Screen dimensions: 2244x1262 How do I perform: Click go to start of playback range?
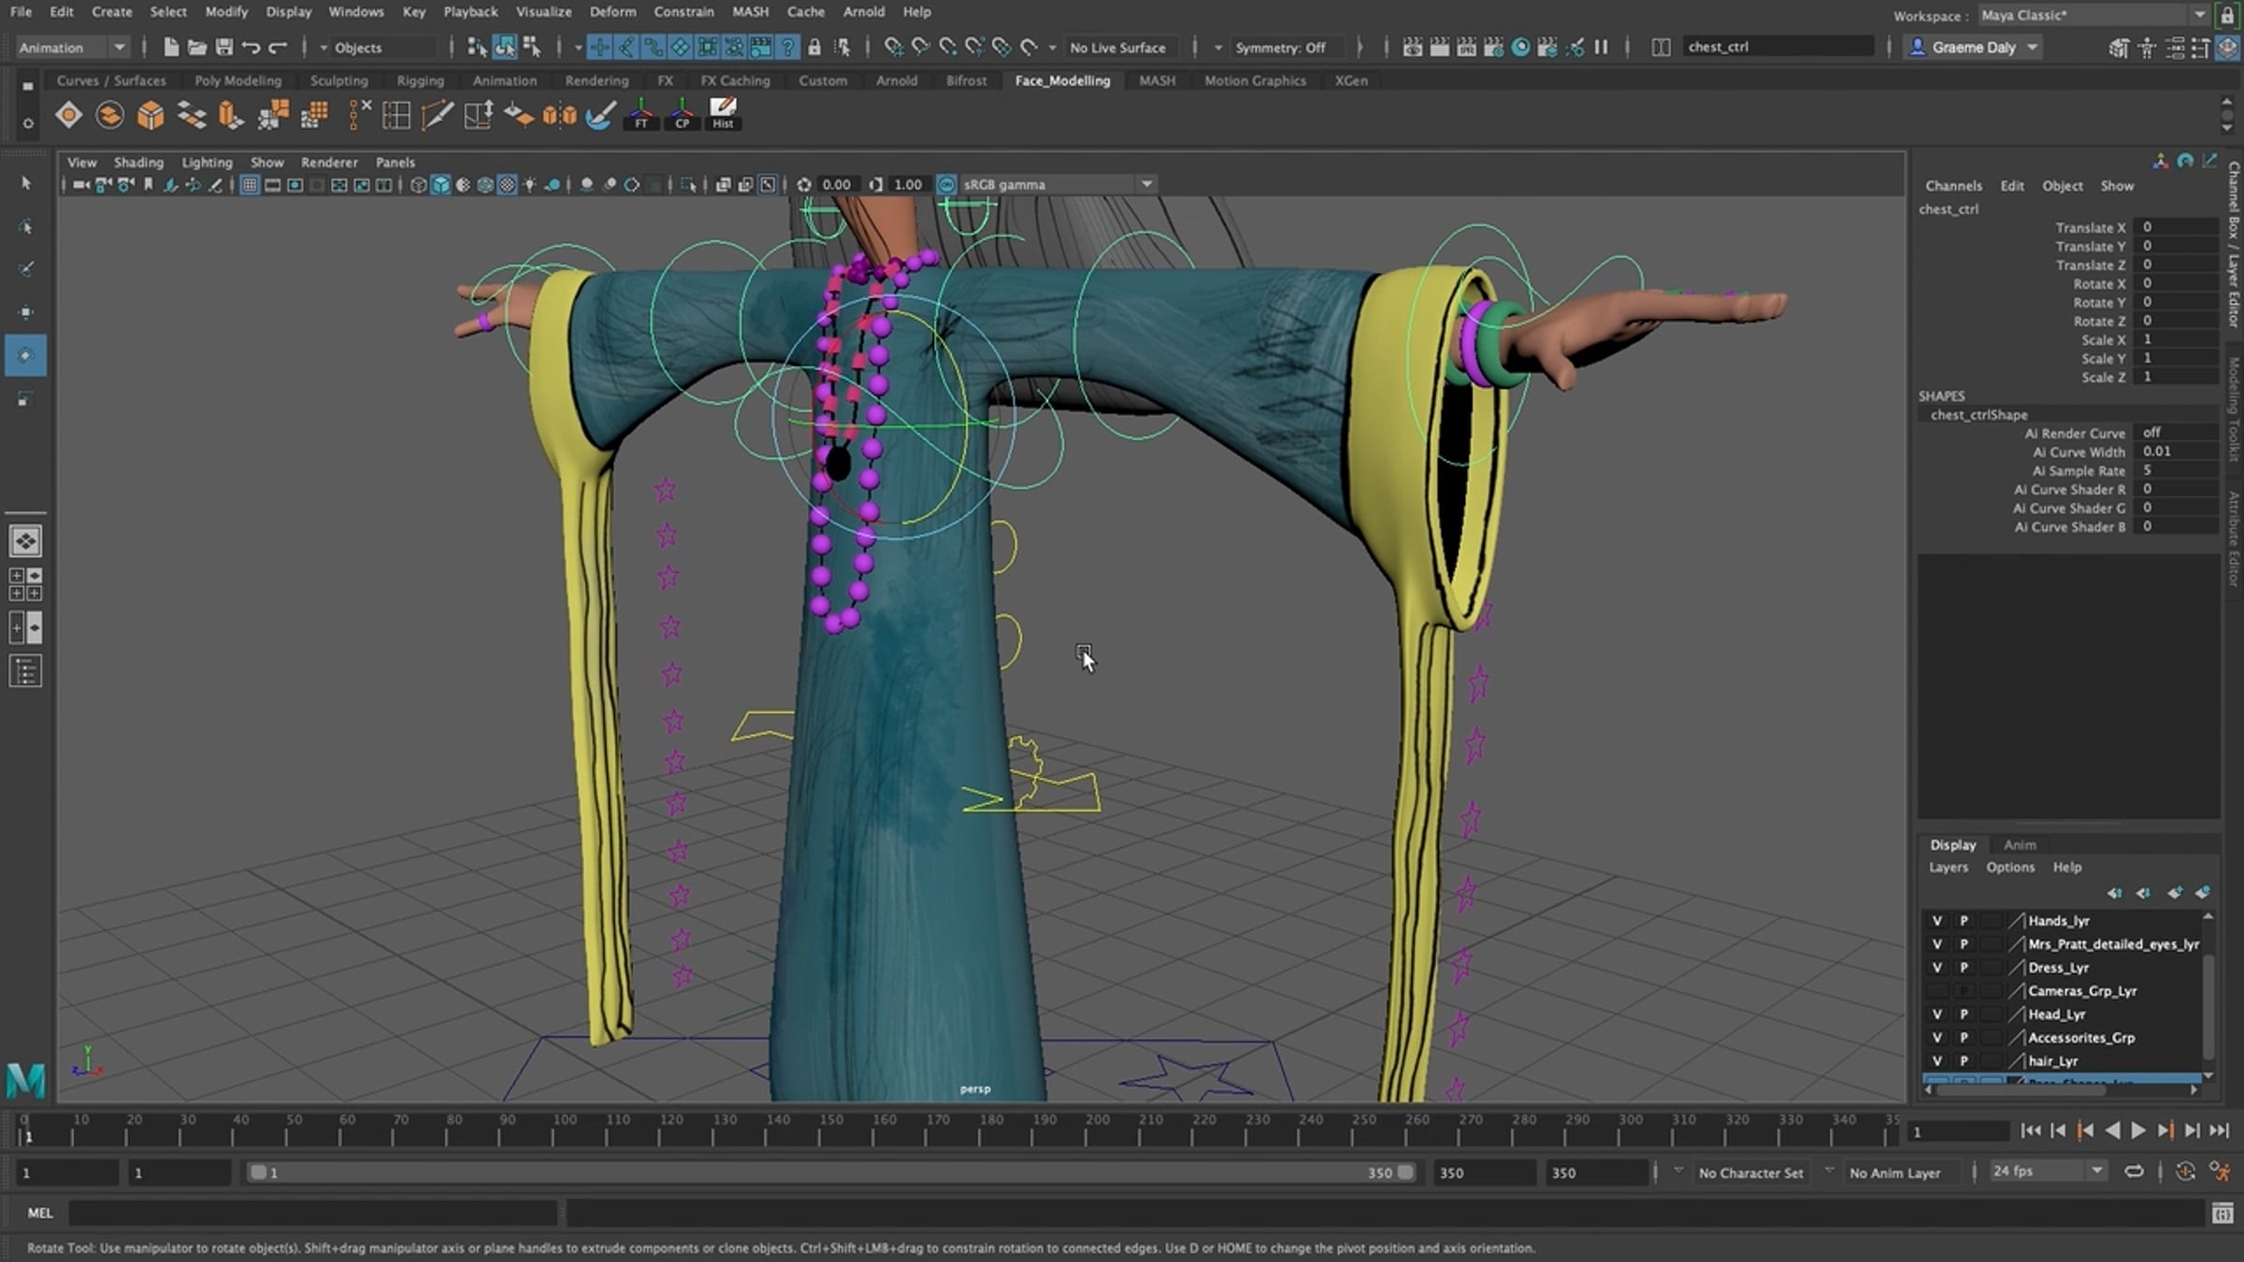click(x=2031, y=1131)
